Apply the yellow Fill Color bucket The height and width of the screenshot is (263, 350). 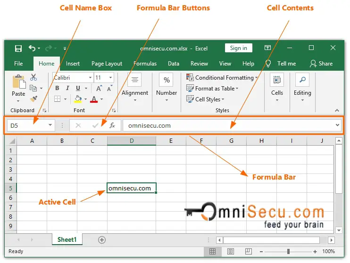pos(78,99)
